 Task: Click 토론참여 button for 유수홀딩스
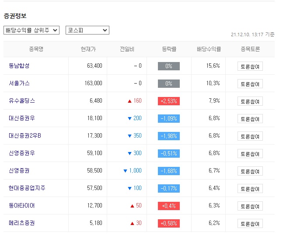(250, 101)
